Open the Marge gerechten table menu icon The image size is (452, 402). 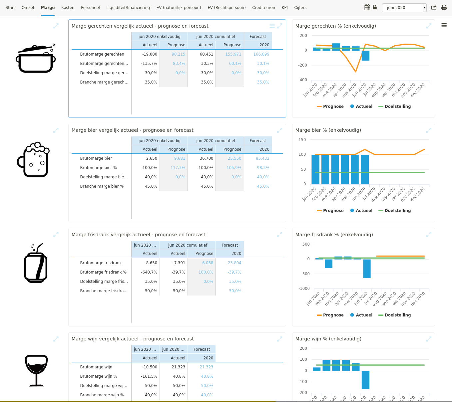[x=272, y=26]
